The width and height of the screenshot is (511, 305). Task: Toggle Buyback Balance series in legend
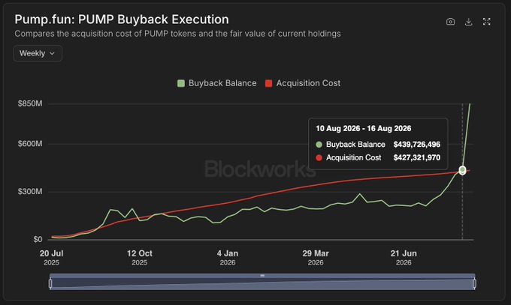[x=216, y=83]
